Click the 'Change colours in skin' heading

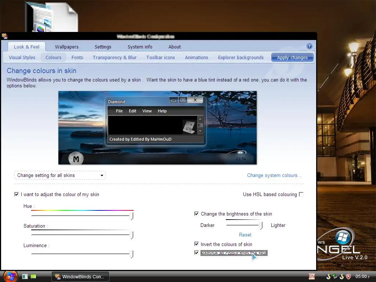41,71
